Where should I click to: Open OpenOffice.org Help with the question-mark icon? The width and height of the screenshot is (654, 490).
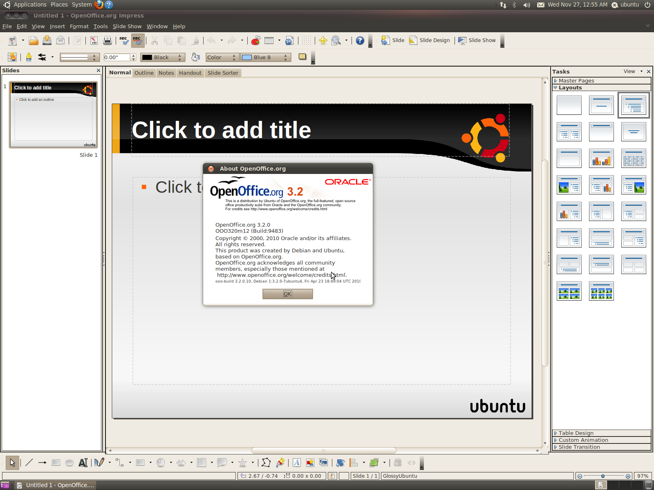click(x=360, y=40)
